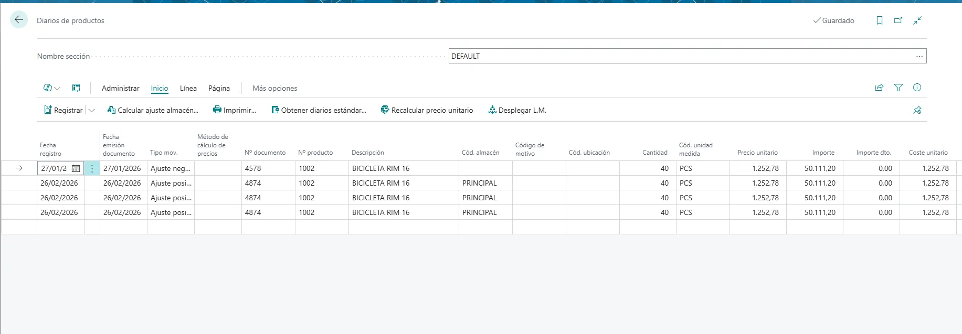
Task: Open the information factbox icon
Action: click(x=917, y=88)
